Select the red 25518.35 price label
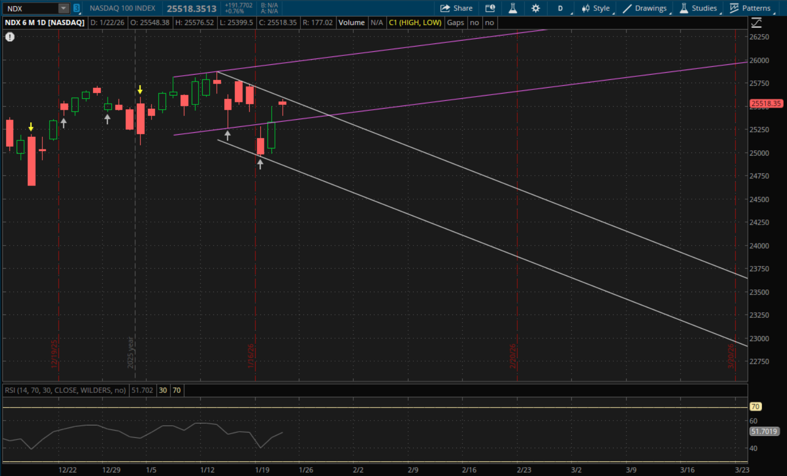Image resolution: width=787 pixels, height=476 pixels. click(766, 103)
